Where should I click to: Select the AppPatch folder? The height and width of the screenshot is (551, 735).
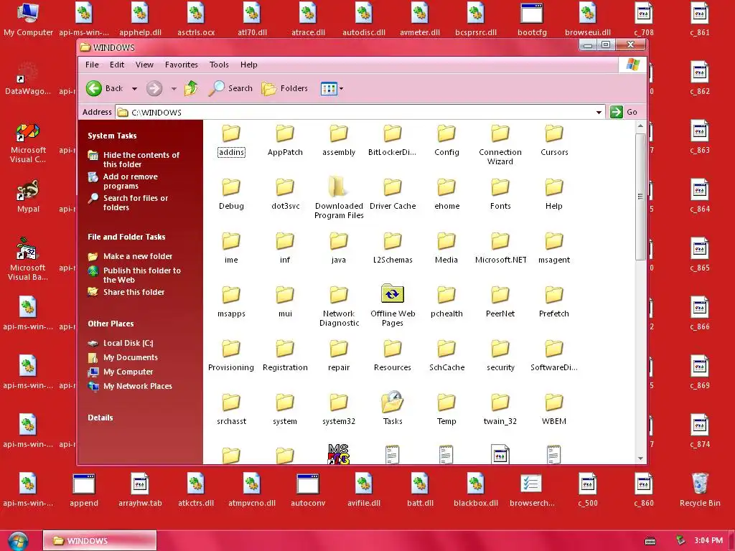tap(285, 141)
